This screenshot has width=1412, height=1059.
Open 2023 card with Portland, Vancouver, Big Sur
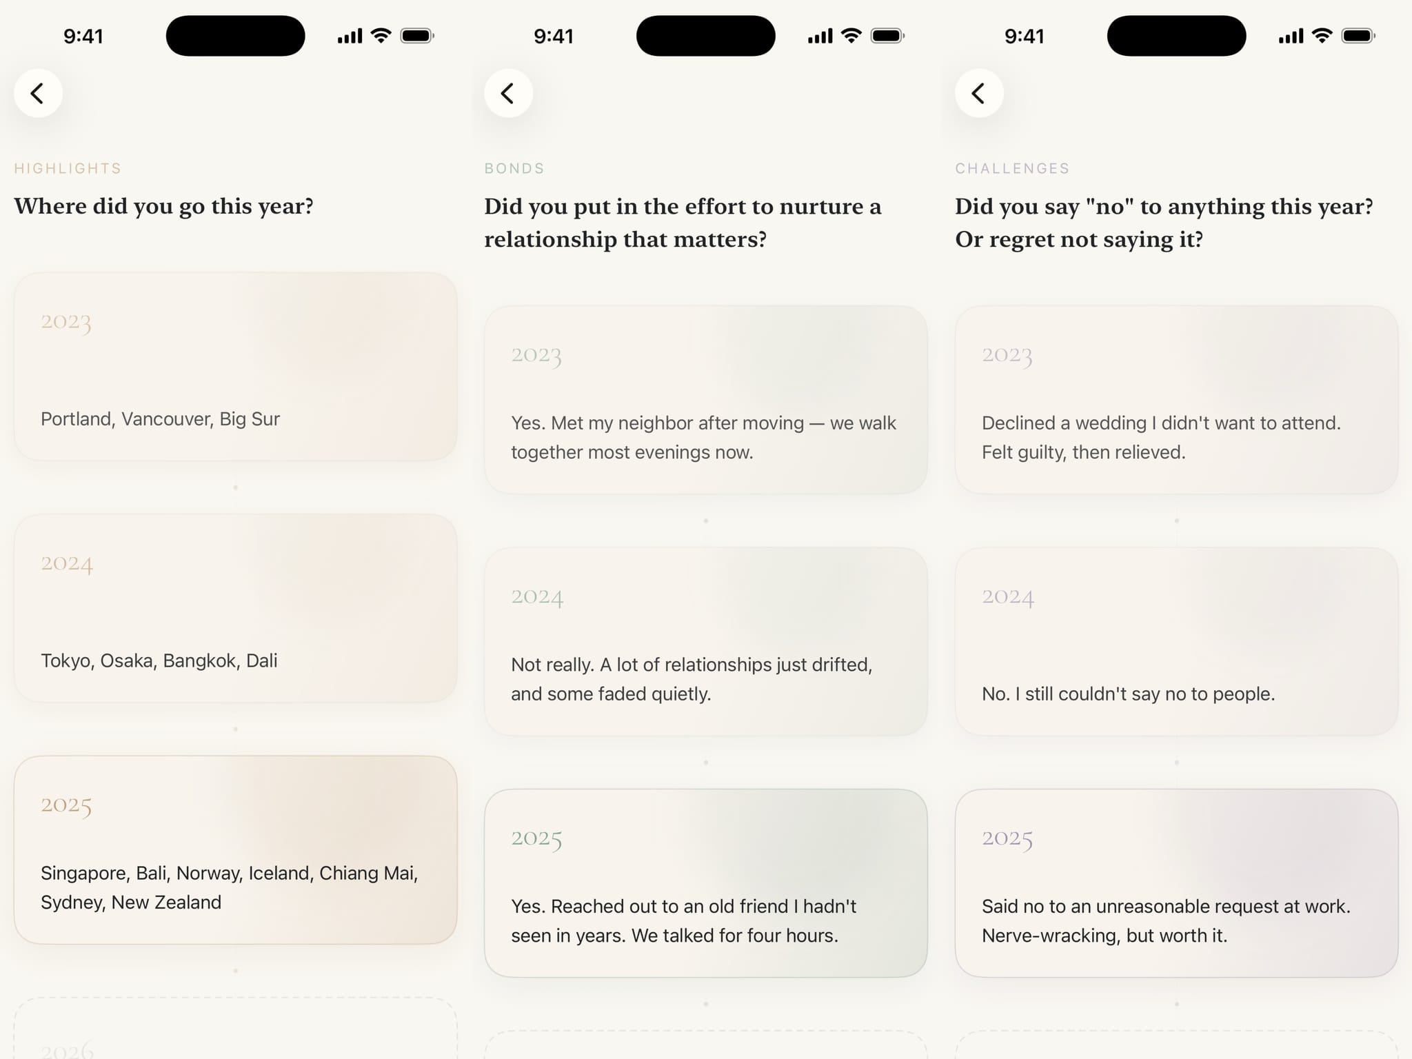[x=235, y=366]
